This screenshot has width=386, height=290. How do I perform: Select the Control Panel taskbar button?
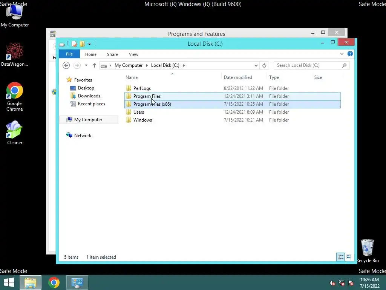(77, 282)
